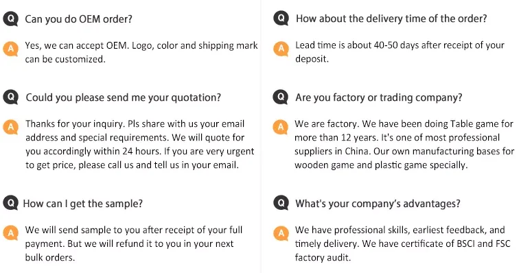Click Q icon for factory or trading company
Image resolution: width=532 pixels, height=273 pixels.
pyautogui.click(x=281, y=97)
